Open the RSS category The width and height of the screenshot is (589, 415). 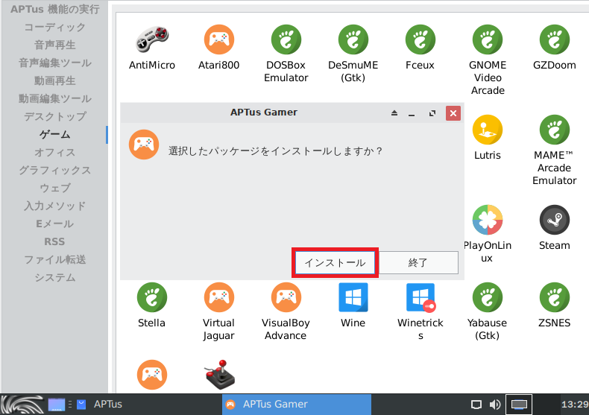[x=55, y=241]
